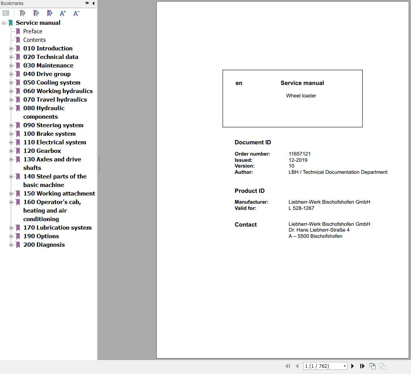Image resolution: width=411 pixels, height=374 pixels.
Task: Click the valid for value L 528-1267
Action: pos(301,208)
